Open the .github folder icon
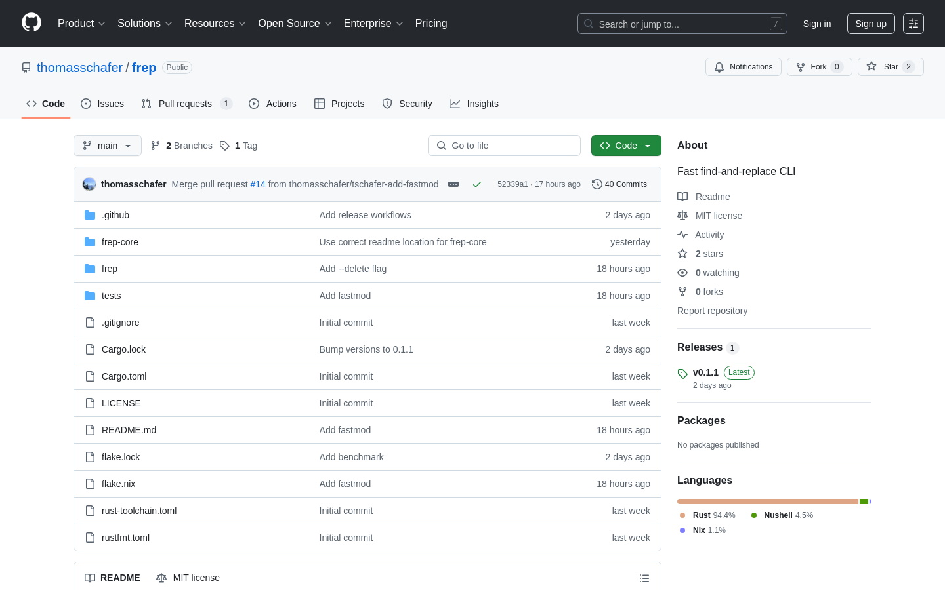This screenshot has width=945, height=590. [x=90, y=215]
